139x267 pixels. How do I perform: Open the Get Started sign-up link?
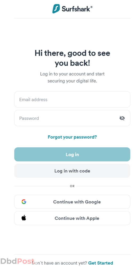tap(101, 263)
